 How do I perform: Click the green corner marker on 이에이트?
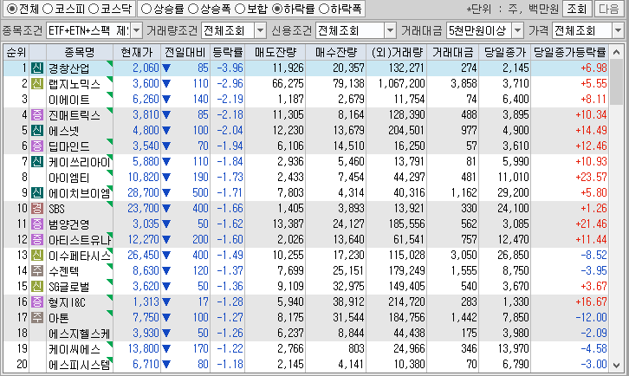(x=110, y=94)
